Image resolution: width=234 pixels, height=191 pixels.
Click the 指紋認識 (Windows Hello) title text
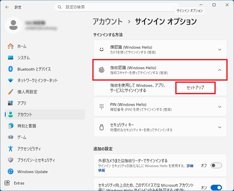tap(133, 68)
